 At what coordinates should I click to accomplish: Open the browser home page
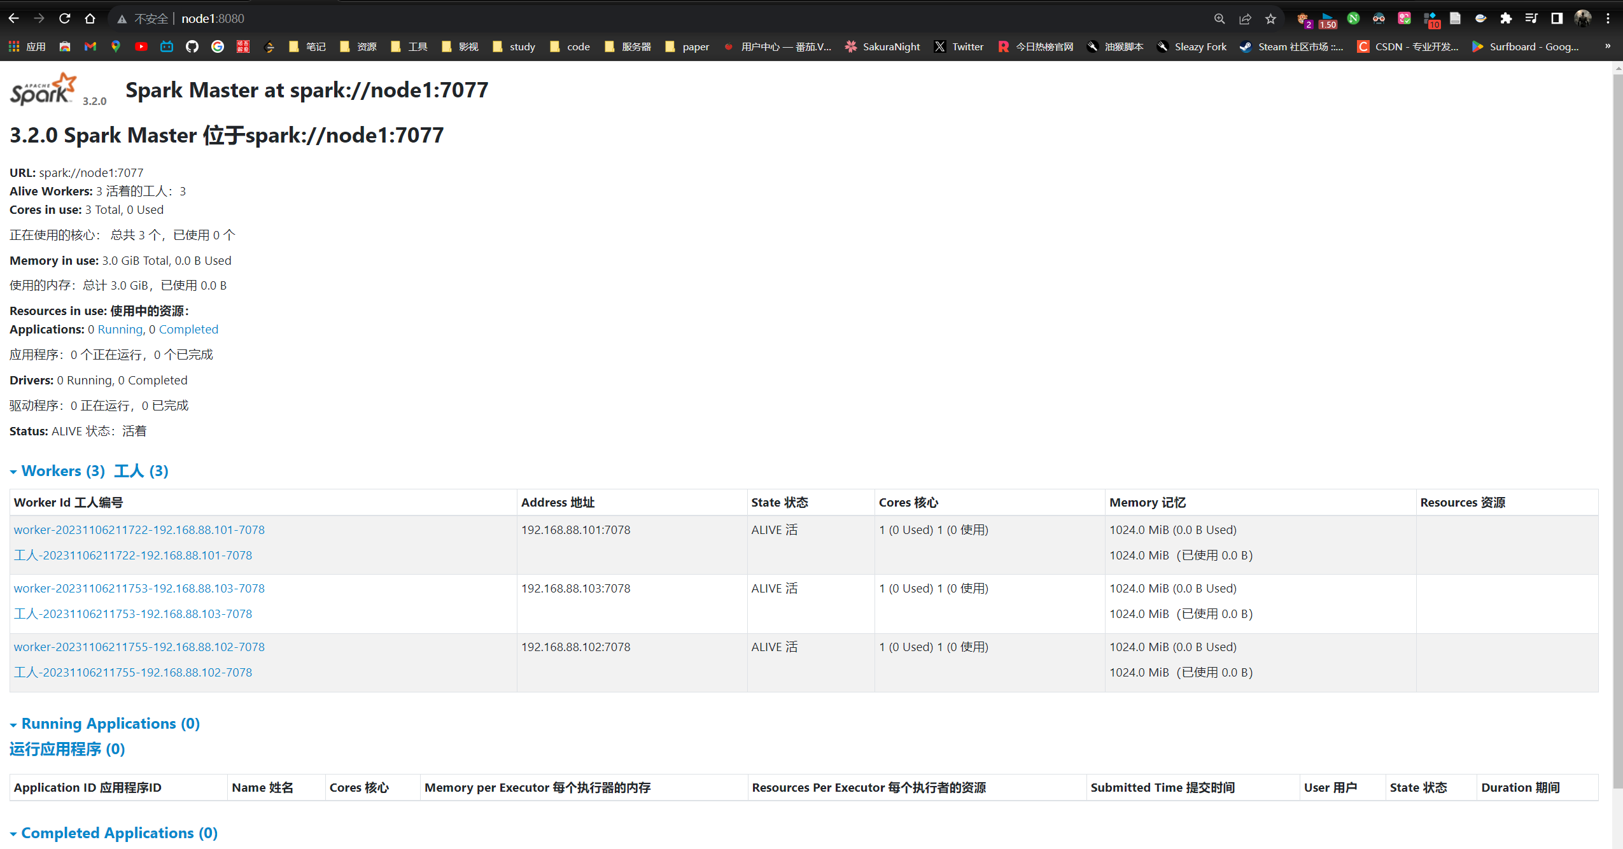(90, 18)
